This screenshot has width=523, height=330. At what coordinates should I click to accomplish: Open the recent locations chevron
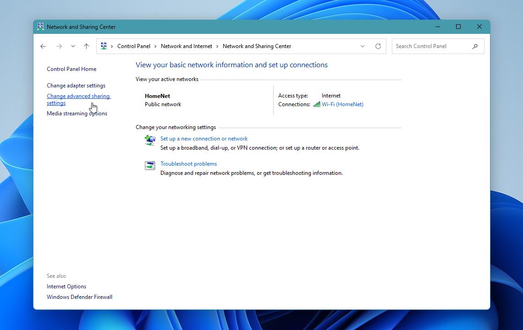pyautogui.click(x=73, y=46)
